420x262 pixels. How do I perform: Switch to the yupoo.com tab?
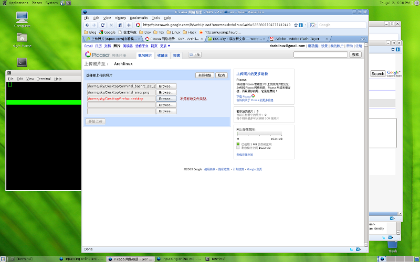coord(113,39)
